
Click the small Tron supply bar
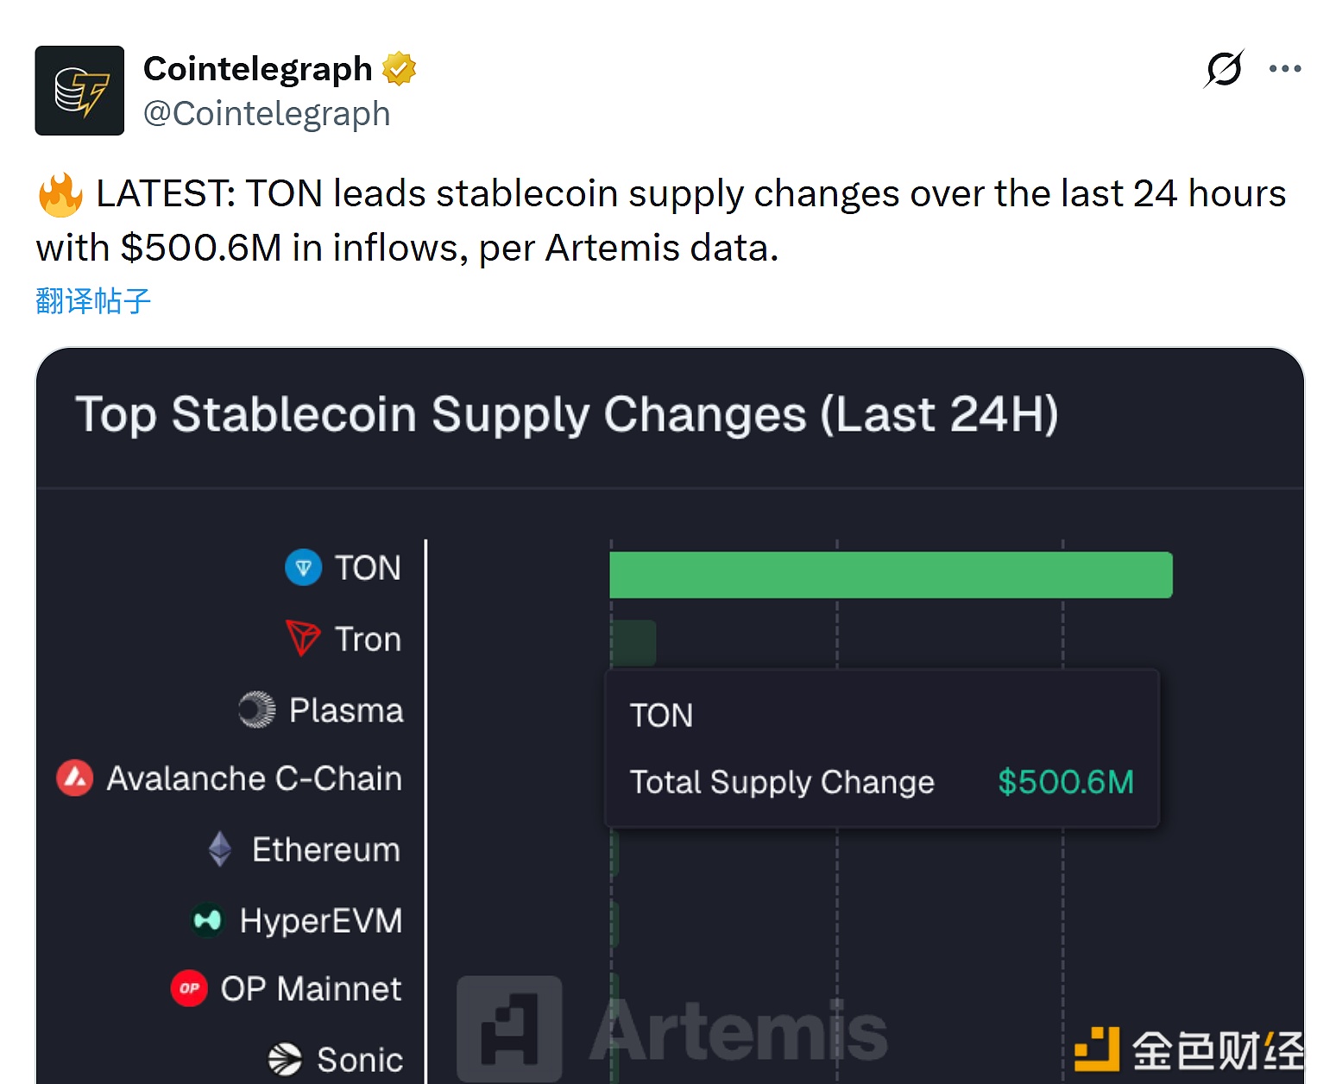[x=633, y=643]
